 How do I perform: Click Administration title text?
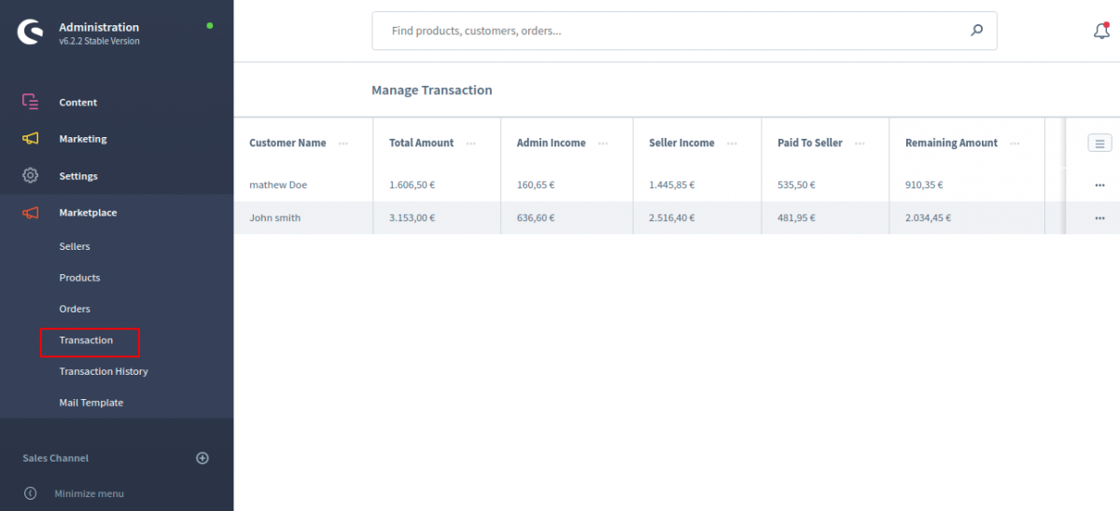point(99,27)
